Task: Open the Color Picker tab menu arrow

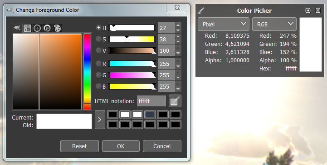Action: point(308,10)
